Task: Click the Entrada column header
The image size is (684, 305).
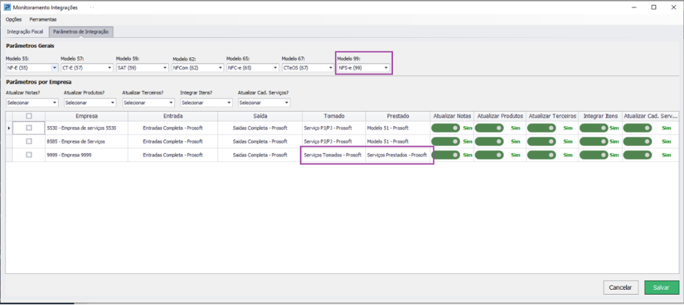Action: click(173, 116)
